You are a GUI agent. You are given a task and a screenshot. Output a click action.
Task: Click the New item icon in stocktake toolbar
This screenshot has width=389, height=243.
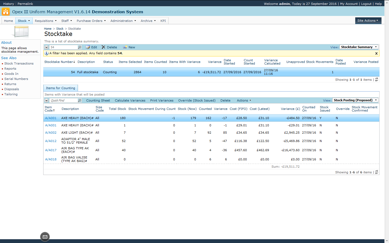click(125, 47)
